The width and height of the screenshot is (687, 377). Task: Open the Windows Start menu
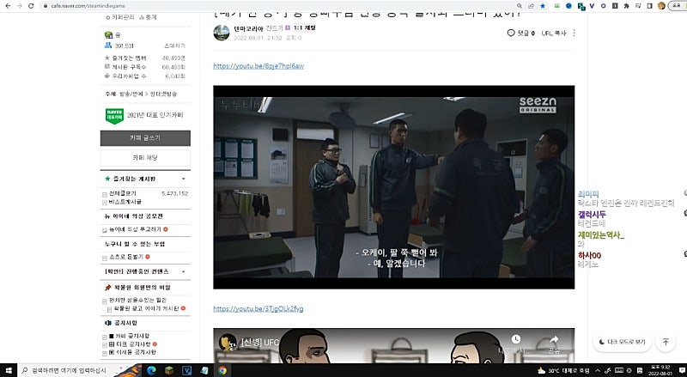(x=9, y=370)
